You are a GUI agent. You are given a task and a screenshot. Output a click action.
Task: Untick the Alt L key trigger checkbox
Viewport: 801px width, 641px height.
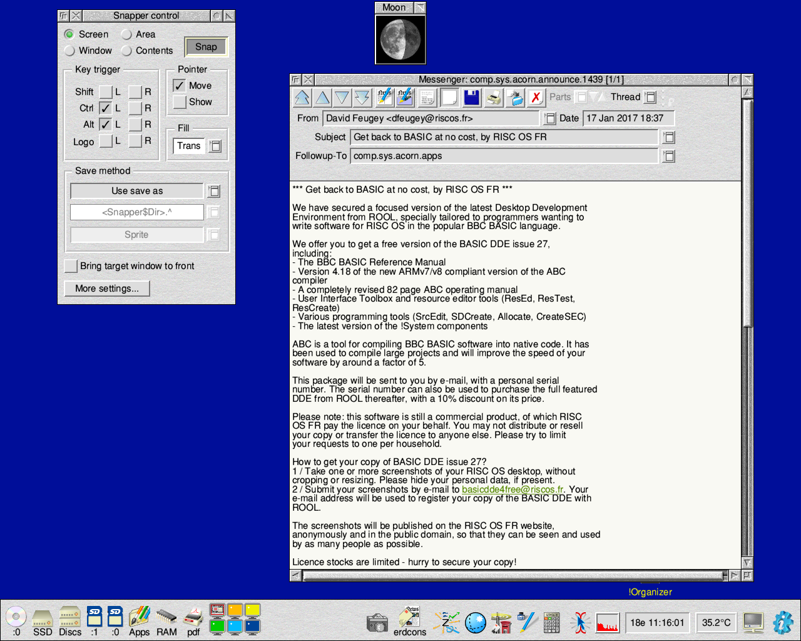coord(106,125)
